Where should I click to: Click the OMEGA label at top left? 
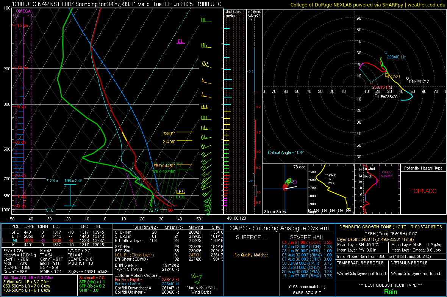point(23,11)
